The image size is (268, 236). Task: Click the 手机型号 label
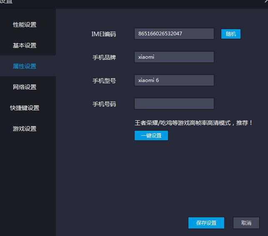coord(104,81)
